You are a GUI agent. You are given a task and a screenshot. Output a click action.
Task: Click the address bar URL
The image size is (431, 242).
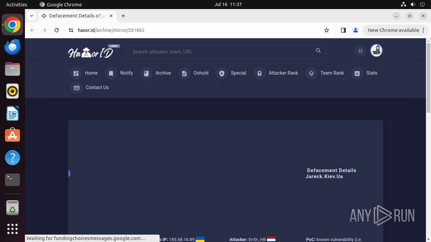pyautogui.click(x=111, y=30)
